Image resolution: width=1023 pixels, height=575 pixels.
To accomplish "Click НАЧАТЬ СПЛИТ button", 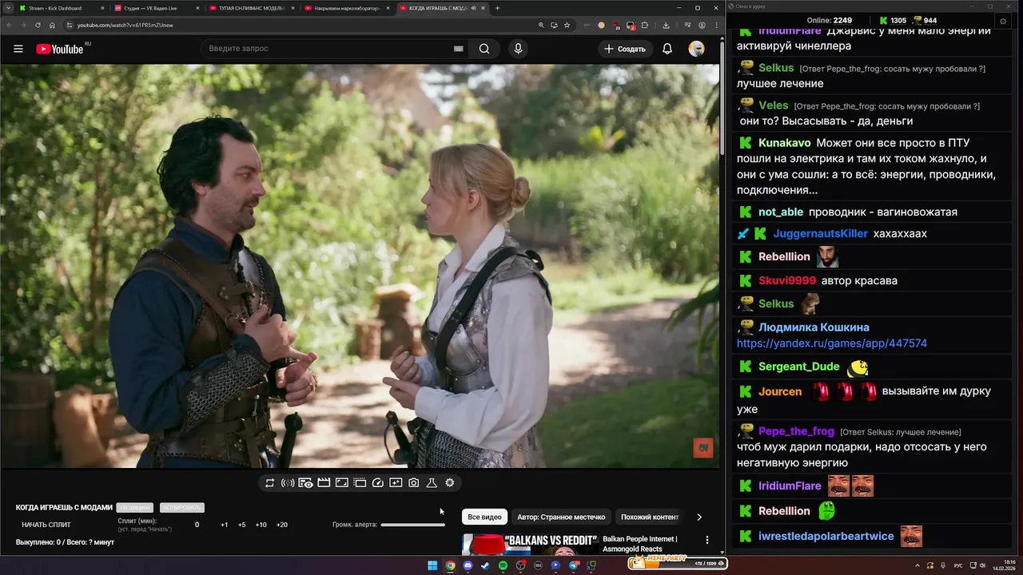I will [46, 525].
